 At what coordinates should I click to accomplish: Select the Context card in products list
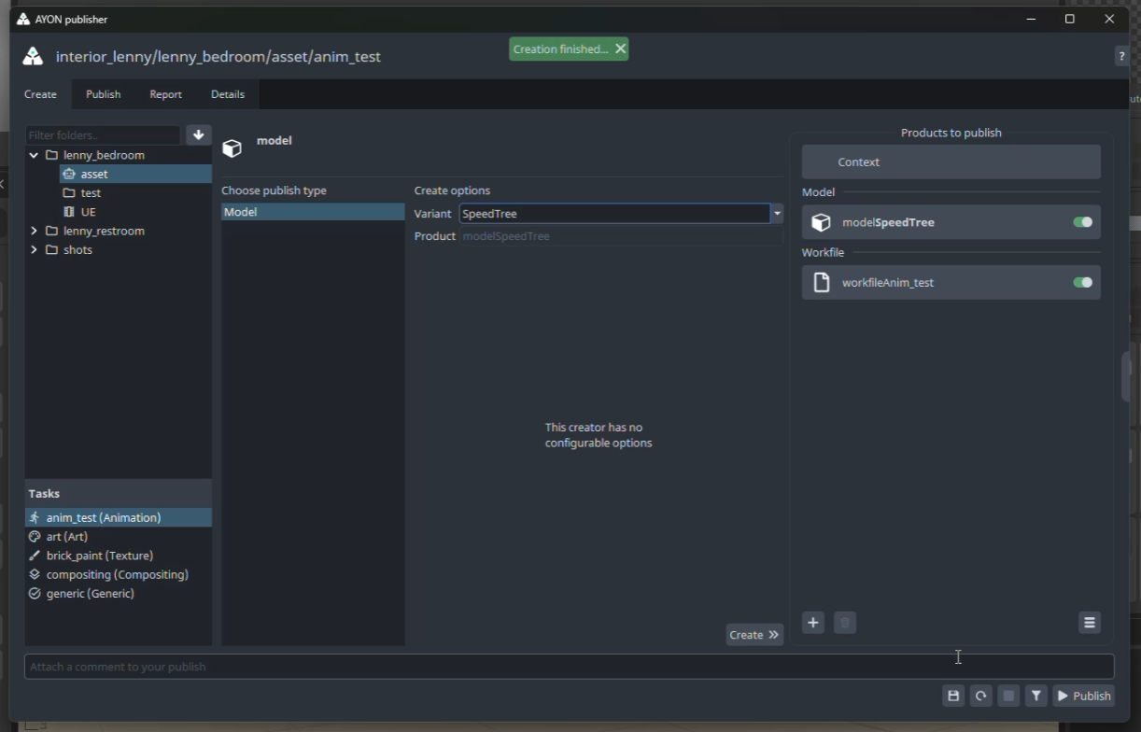(x=951, y=162)
